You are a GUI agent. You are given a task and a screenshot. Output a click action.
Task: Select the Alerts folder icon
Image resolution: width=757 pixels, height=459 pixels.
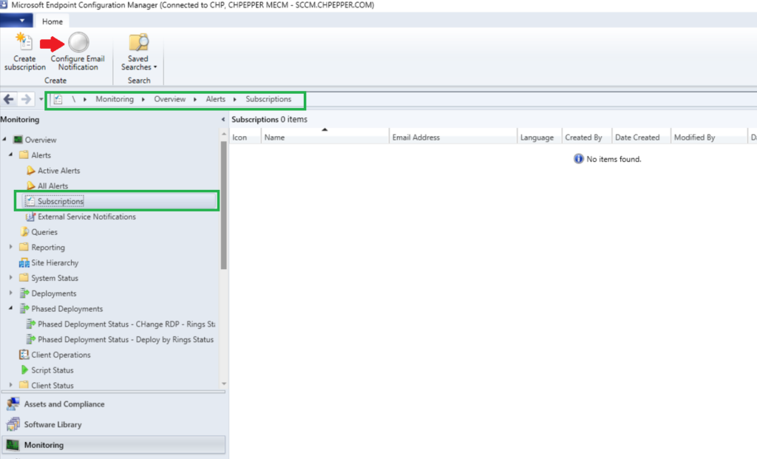24,154
